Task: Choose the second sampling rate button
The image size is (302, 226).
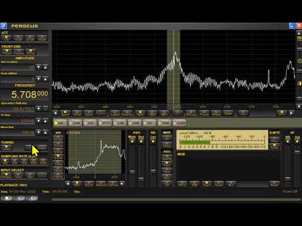Action: [x=14, y=161]
